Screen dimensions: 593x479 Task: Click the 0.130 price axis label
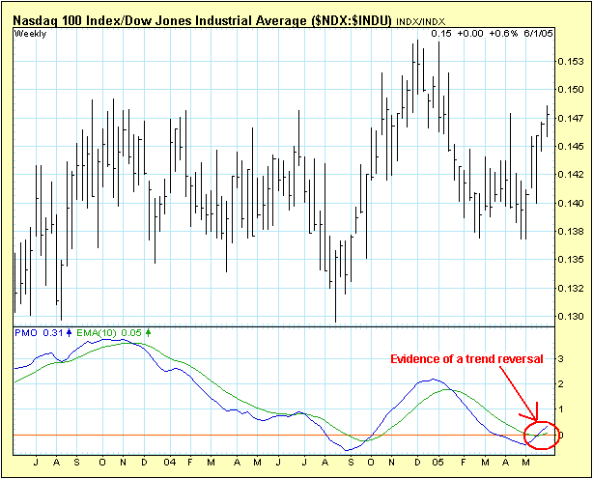571,317
